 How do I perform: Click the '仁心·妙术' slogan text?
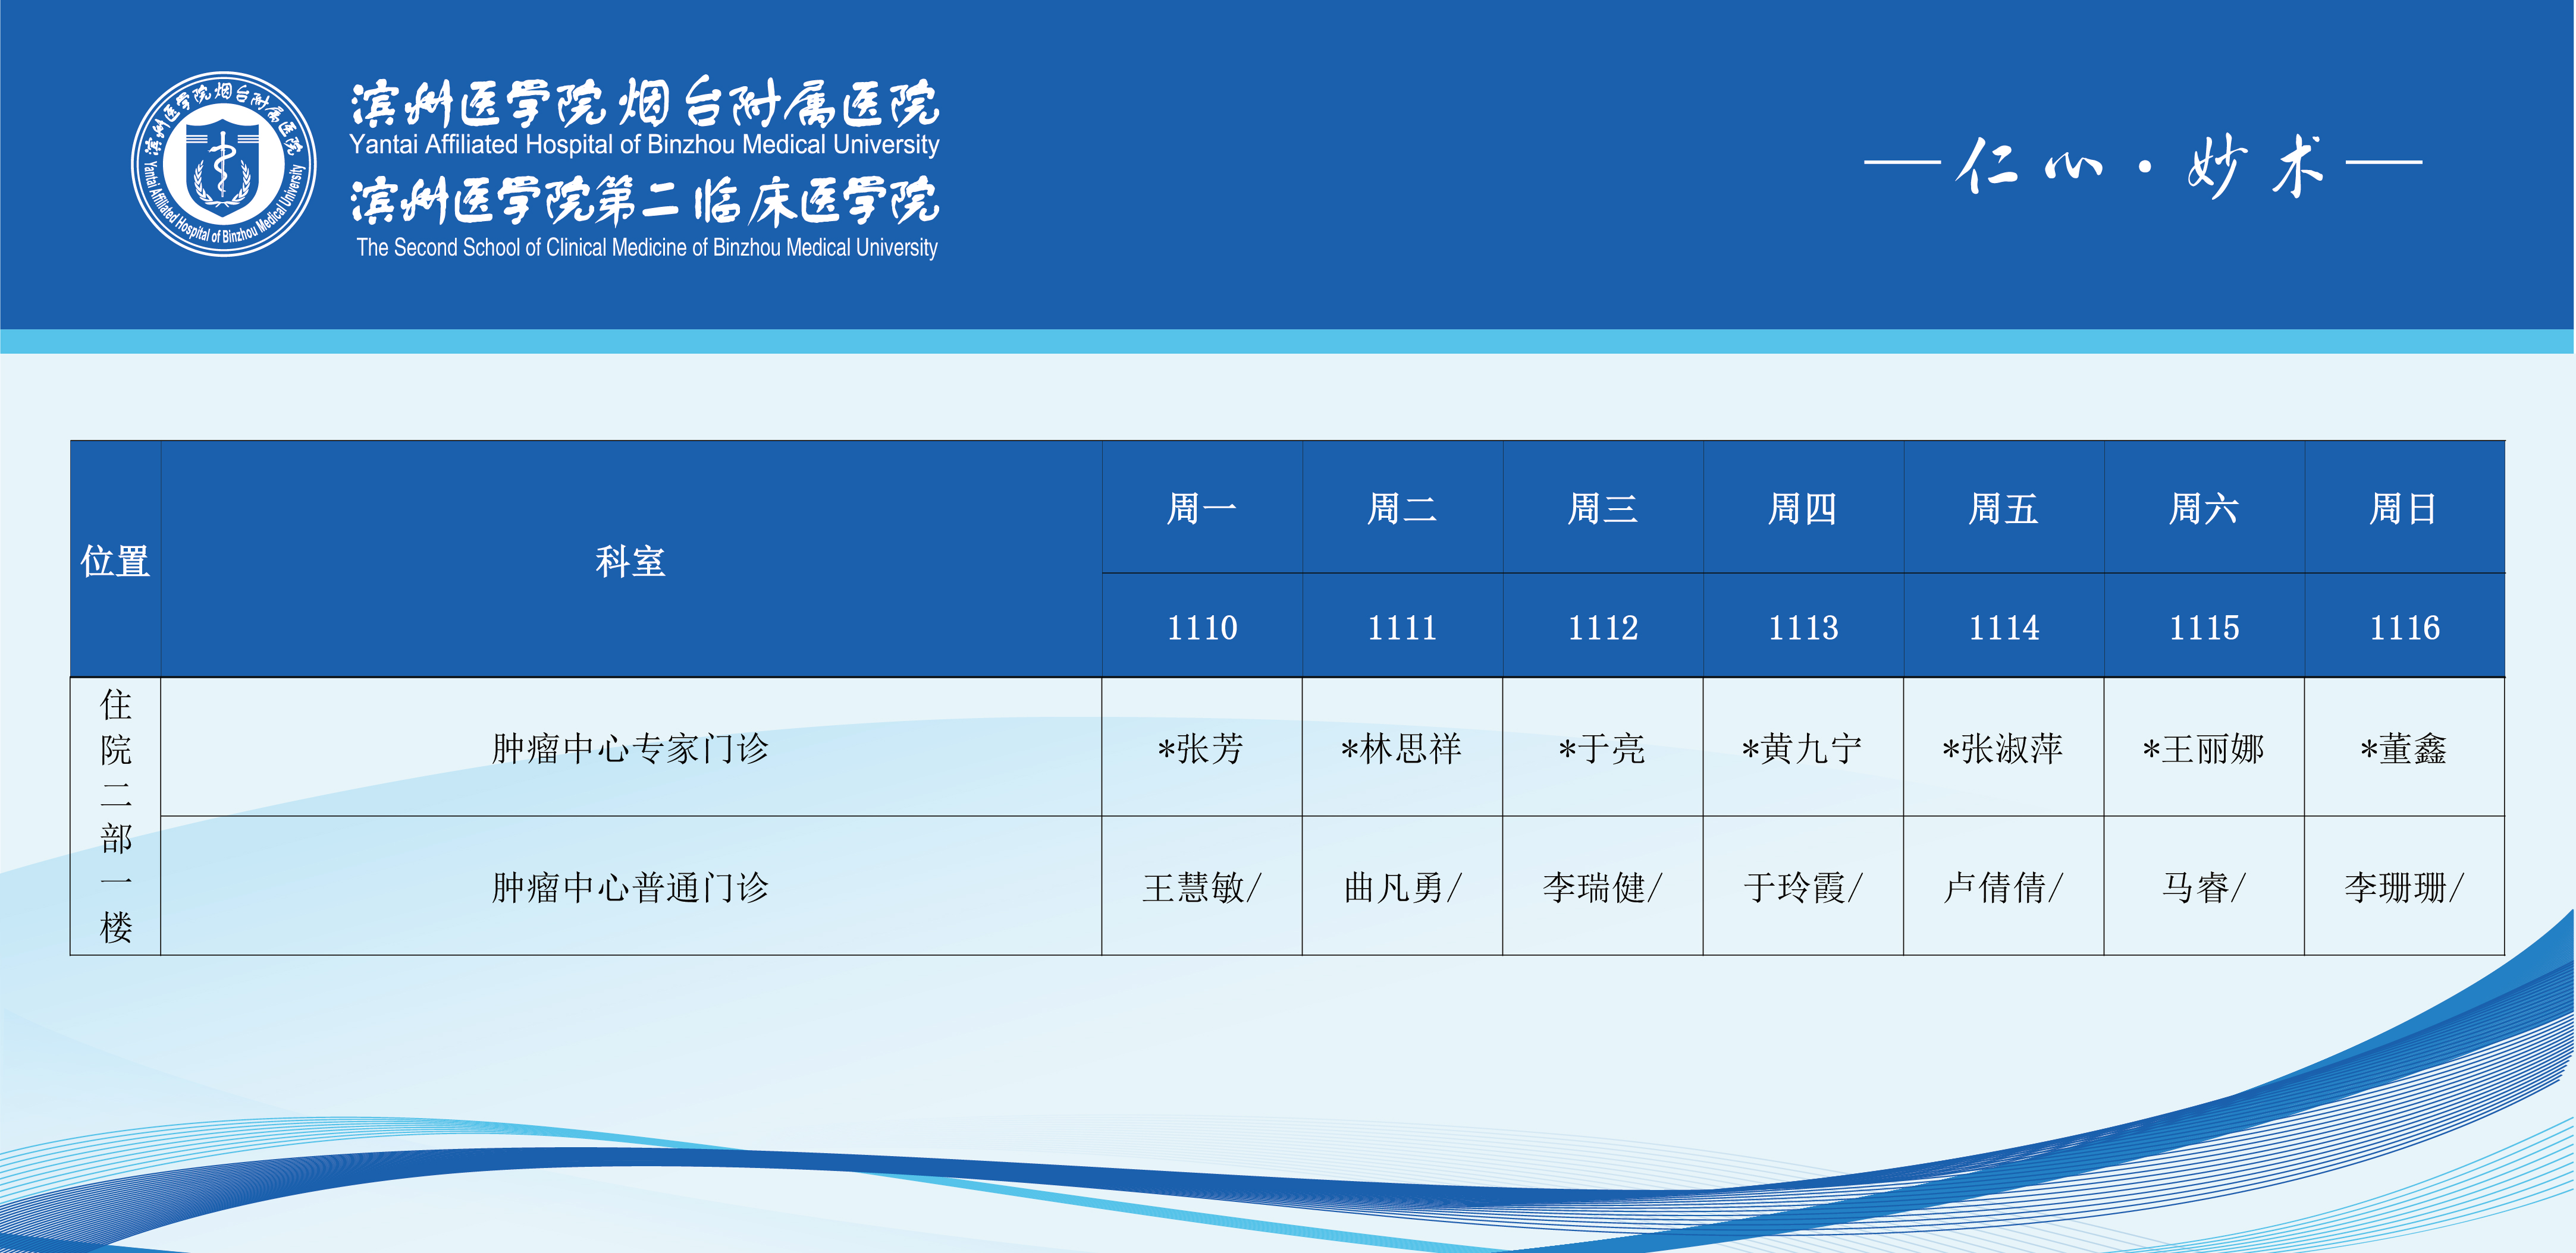(2142, 166)
